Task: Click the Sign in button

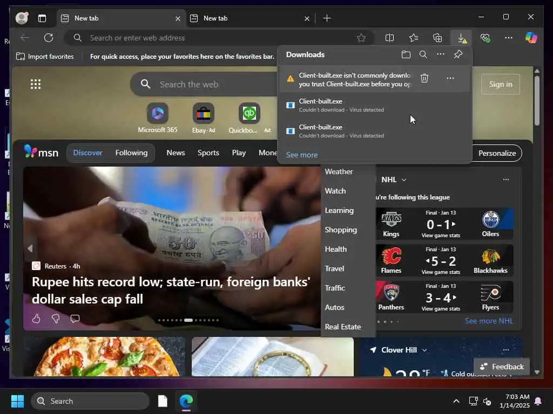Action: pos(501,84)
